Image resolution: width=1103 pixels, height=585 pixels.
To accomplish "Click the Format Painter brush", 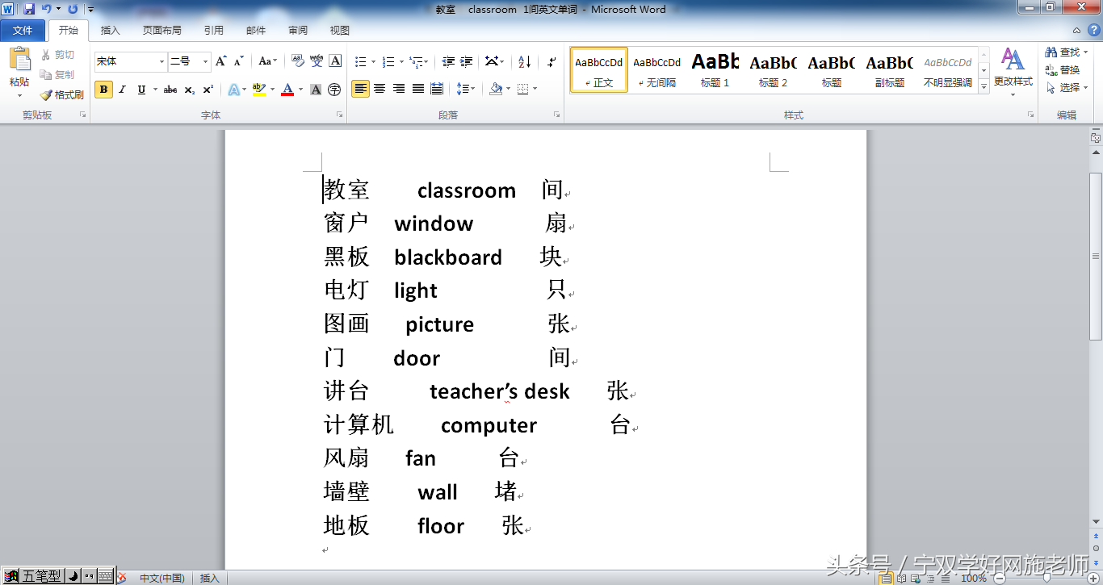I will coord(47,94).
